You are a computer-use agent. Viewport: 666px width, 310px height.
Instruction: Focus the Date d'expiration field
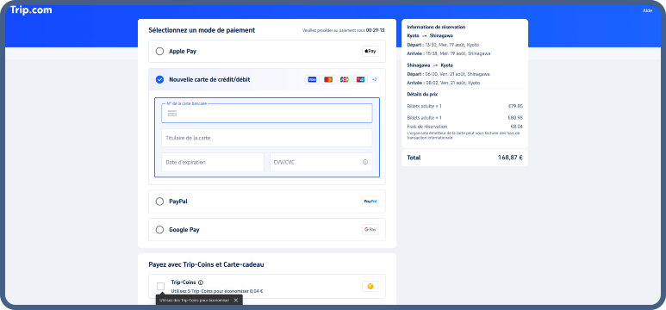(213, 162)
